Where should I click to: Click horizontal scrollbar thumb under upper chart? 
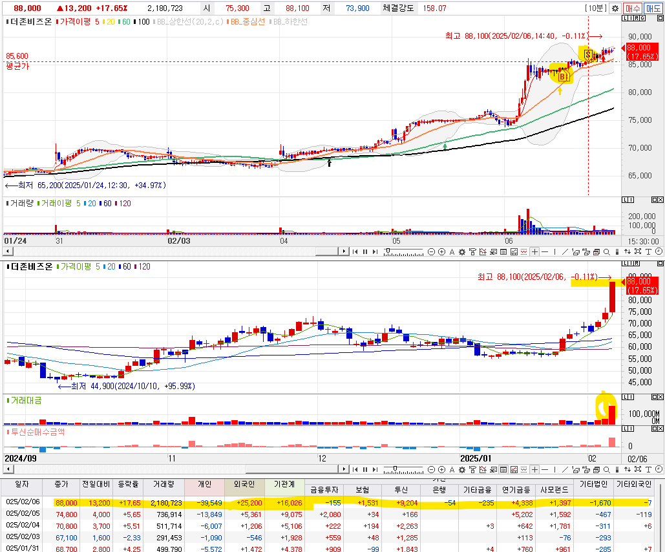(326, 251)
